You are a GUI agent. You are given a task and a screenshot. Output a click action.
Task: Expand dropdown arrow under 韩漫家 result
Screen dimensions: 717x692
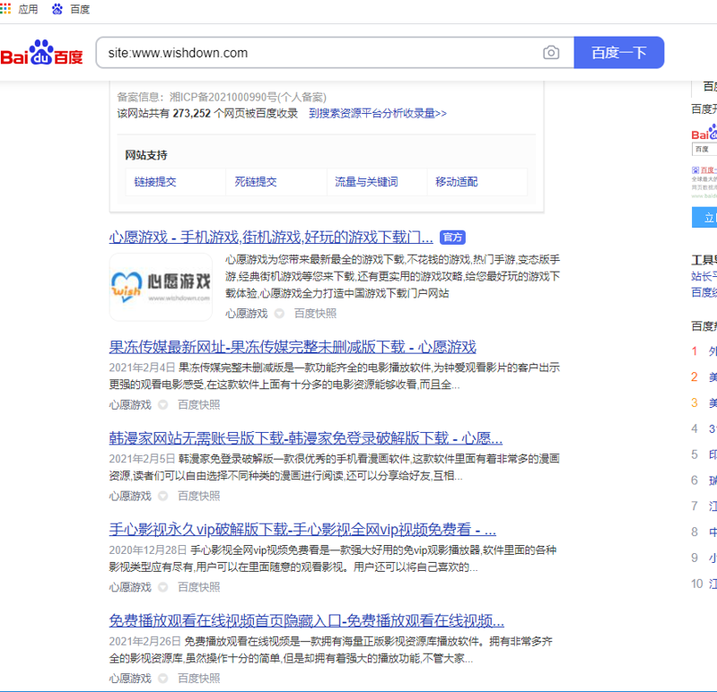[x=163, y=496]
